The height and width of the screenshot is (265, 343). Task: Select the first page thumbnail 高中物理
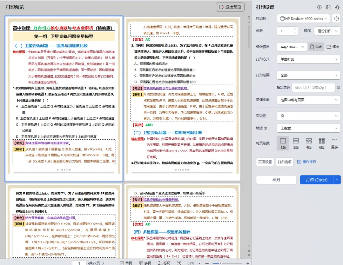coord(64,99)
